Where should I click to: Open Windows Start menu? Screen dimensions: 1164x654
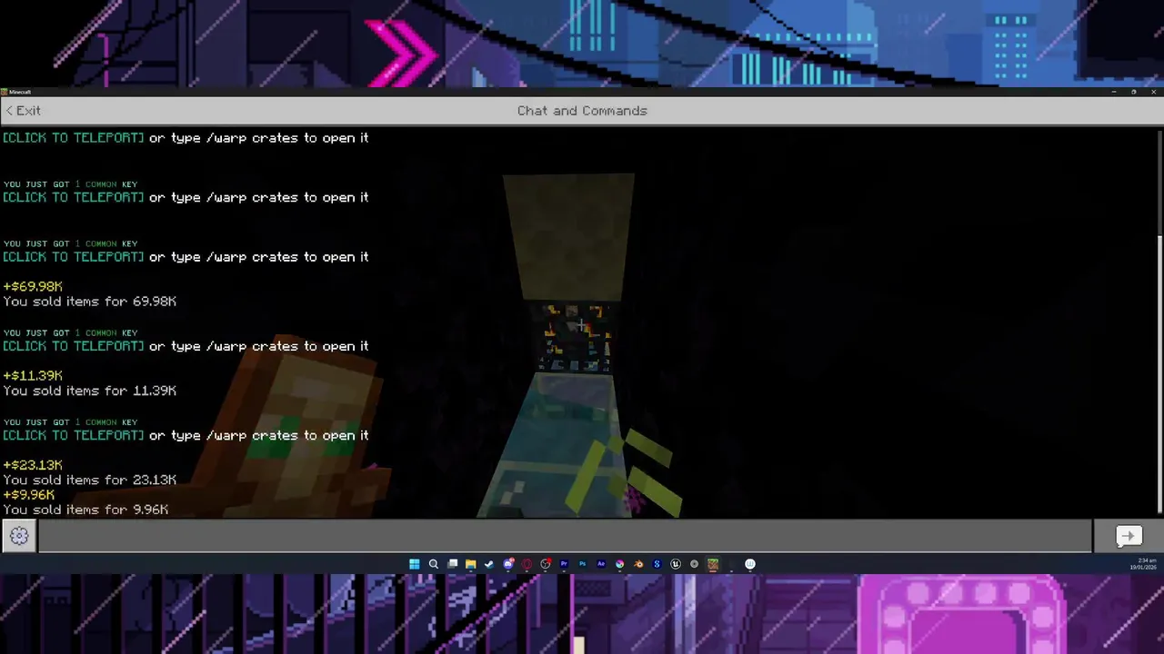(415, 564)
